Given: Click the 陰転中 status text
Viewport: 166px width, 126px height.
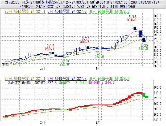Looking at the screenshot, I should (64, 82).
